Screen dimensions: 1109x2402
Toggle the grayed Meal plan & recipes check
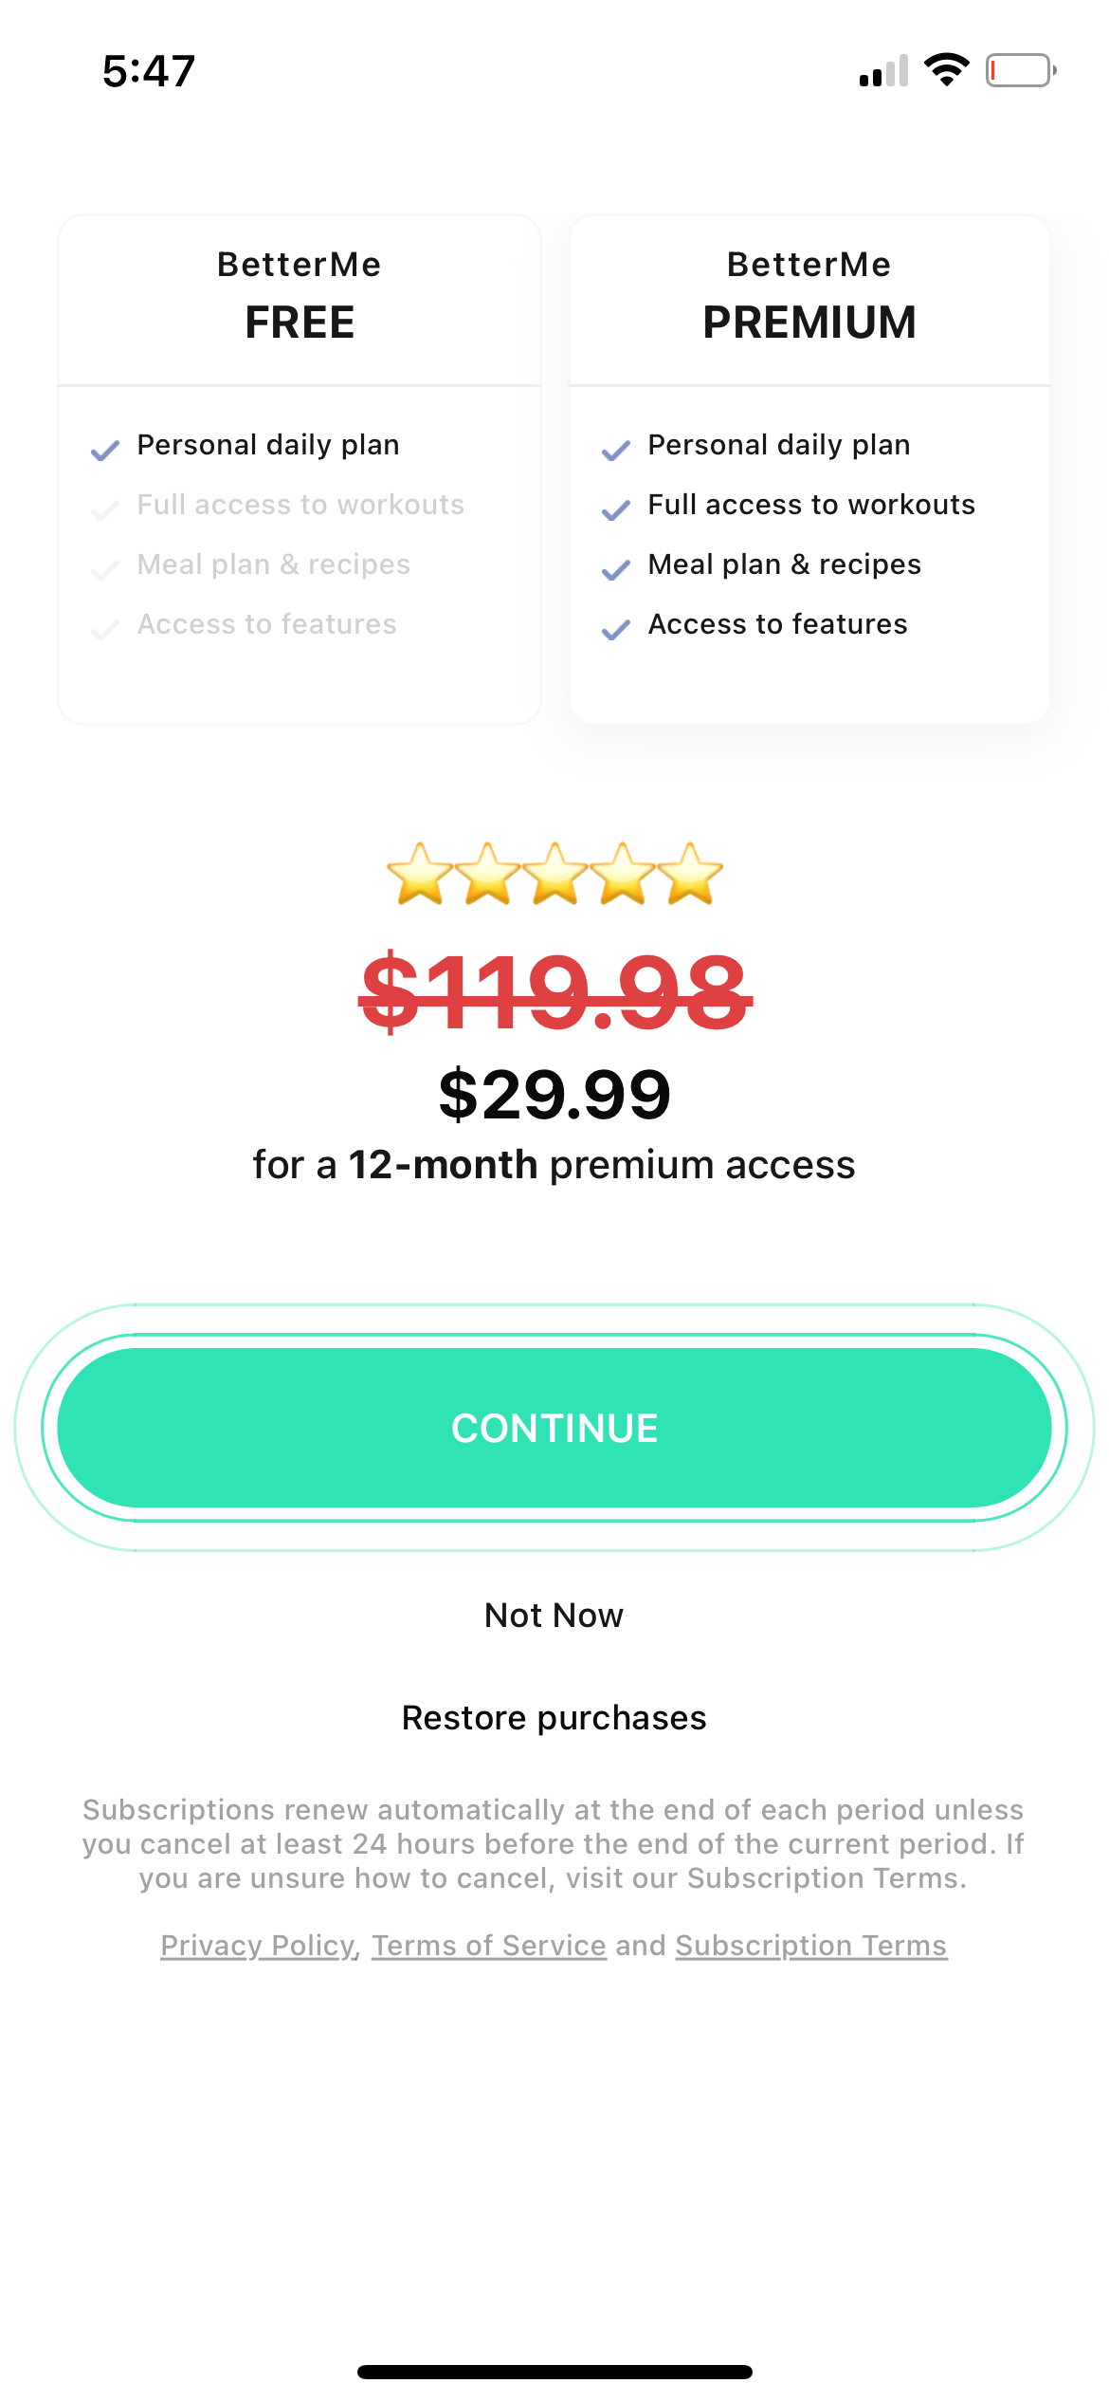click(105, 567)
